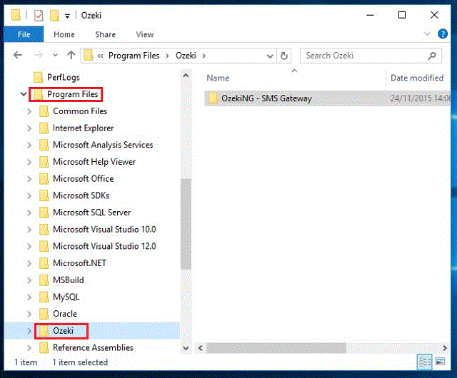This screenshot has height=378, width=457.
Task: Expand the Microsoft Office node
Action: (29, 179)
